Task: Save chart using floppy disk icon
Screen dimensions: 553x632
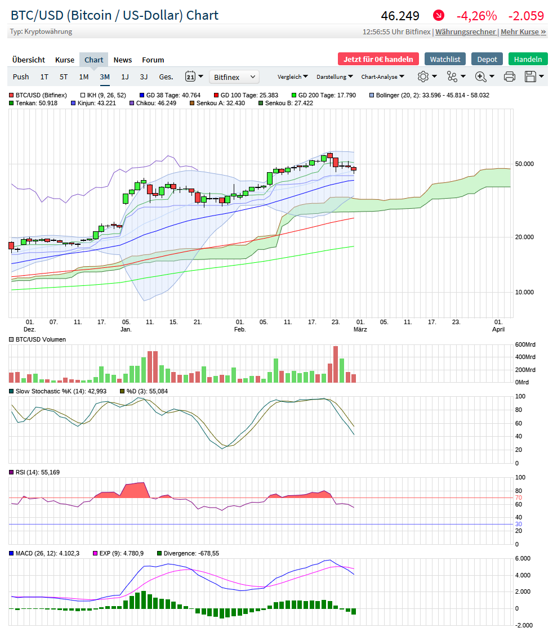Action: [530, 77]
